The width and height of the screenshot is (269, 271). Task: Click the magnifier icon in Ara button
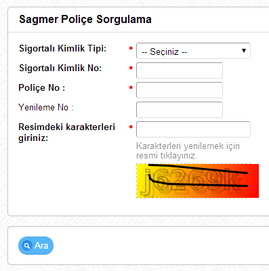27,246
